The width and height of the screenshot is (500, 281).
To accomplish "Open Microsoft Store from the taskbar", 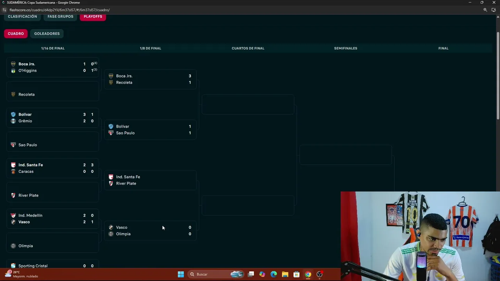I will tap(296, 274).
